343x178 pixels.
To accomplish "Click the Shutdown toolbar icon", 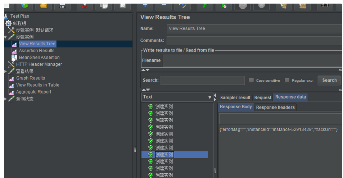I will point(261,6).
